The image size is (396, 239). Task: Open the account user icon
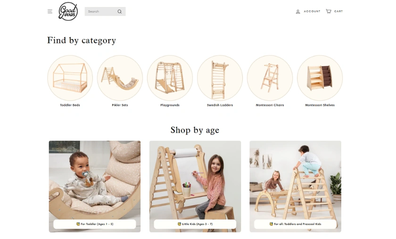298,11
